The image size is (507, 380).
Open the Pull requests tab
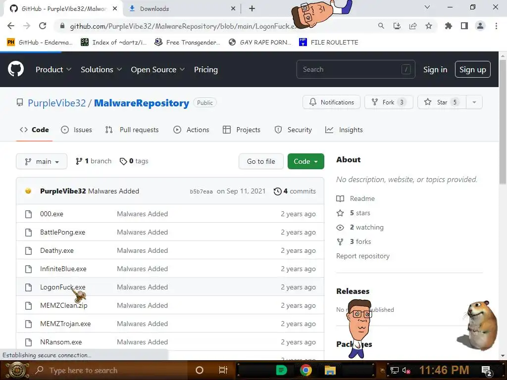click(132, 130)
